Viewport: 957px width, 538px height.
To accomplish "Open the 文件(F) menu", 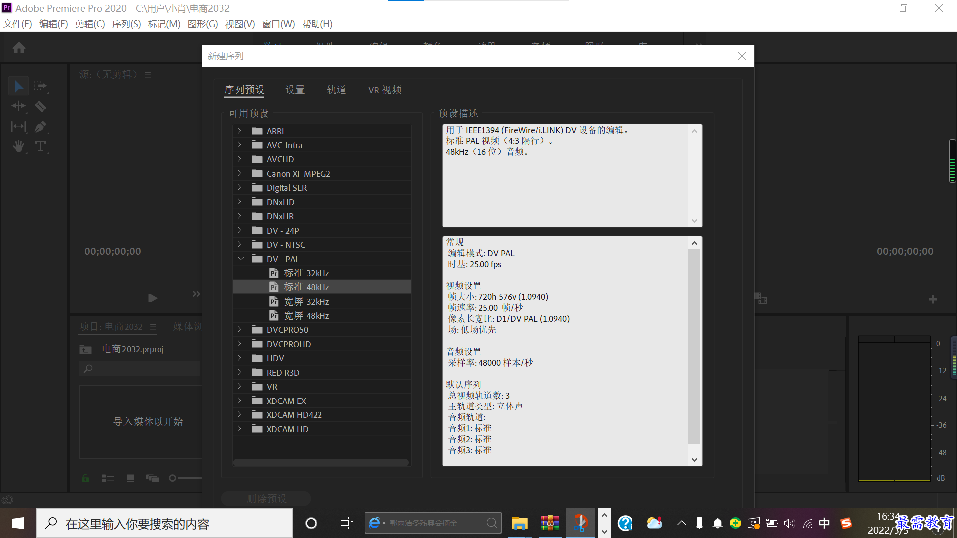I will click(18, 24).
